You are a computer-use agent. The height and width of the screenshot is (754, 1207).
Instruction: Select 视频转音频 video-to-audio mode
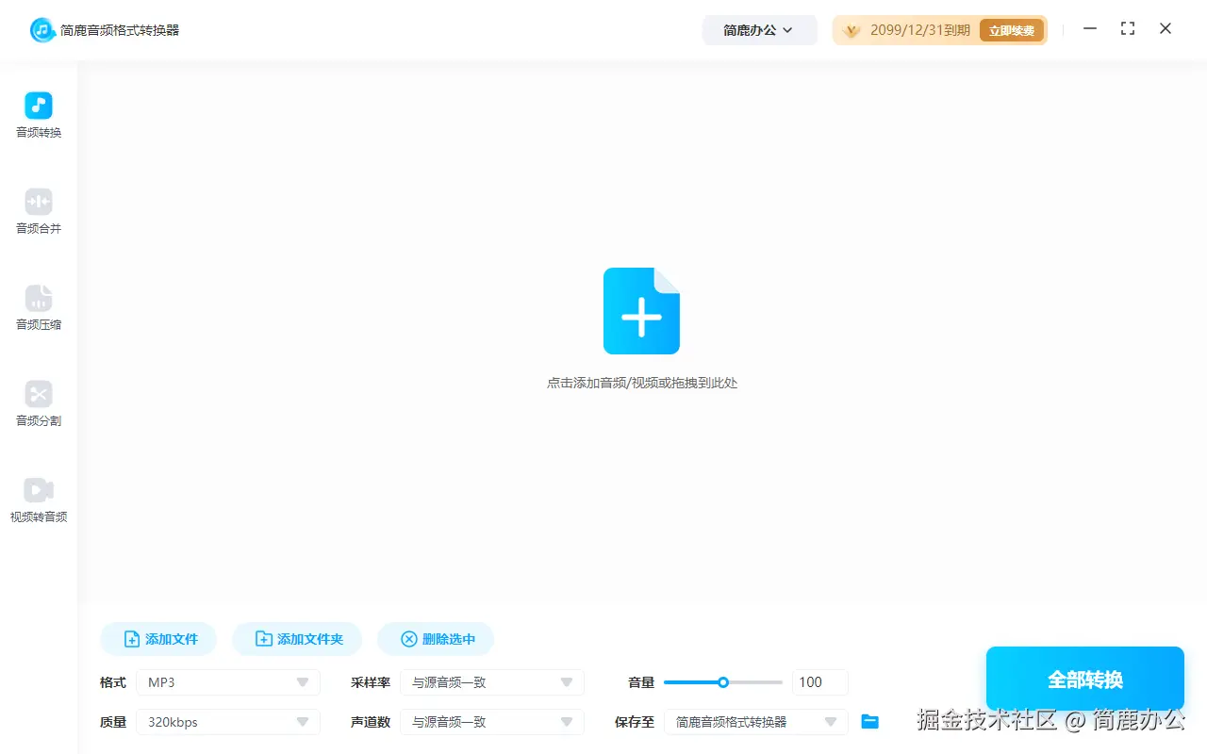coord(38,498)
